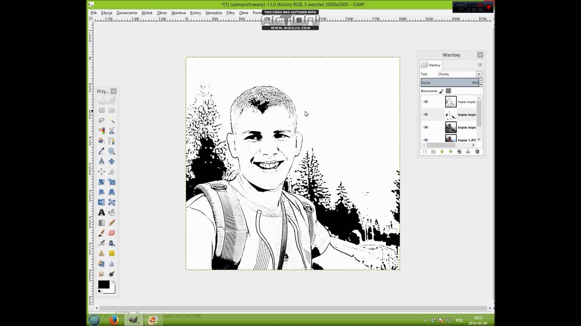Hide the third grayscale photo layer
581x326 pixels.
point(426,127)
